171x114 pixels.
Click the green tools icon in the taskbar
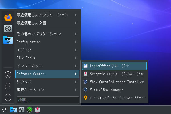point(29,110)
